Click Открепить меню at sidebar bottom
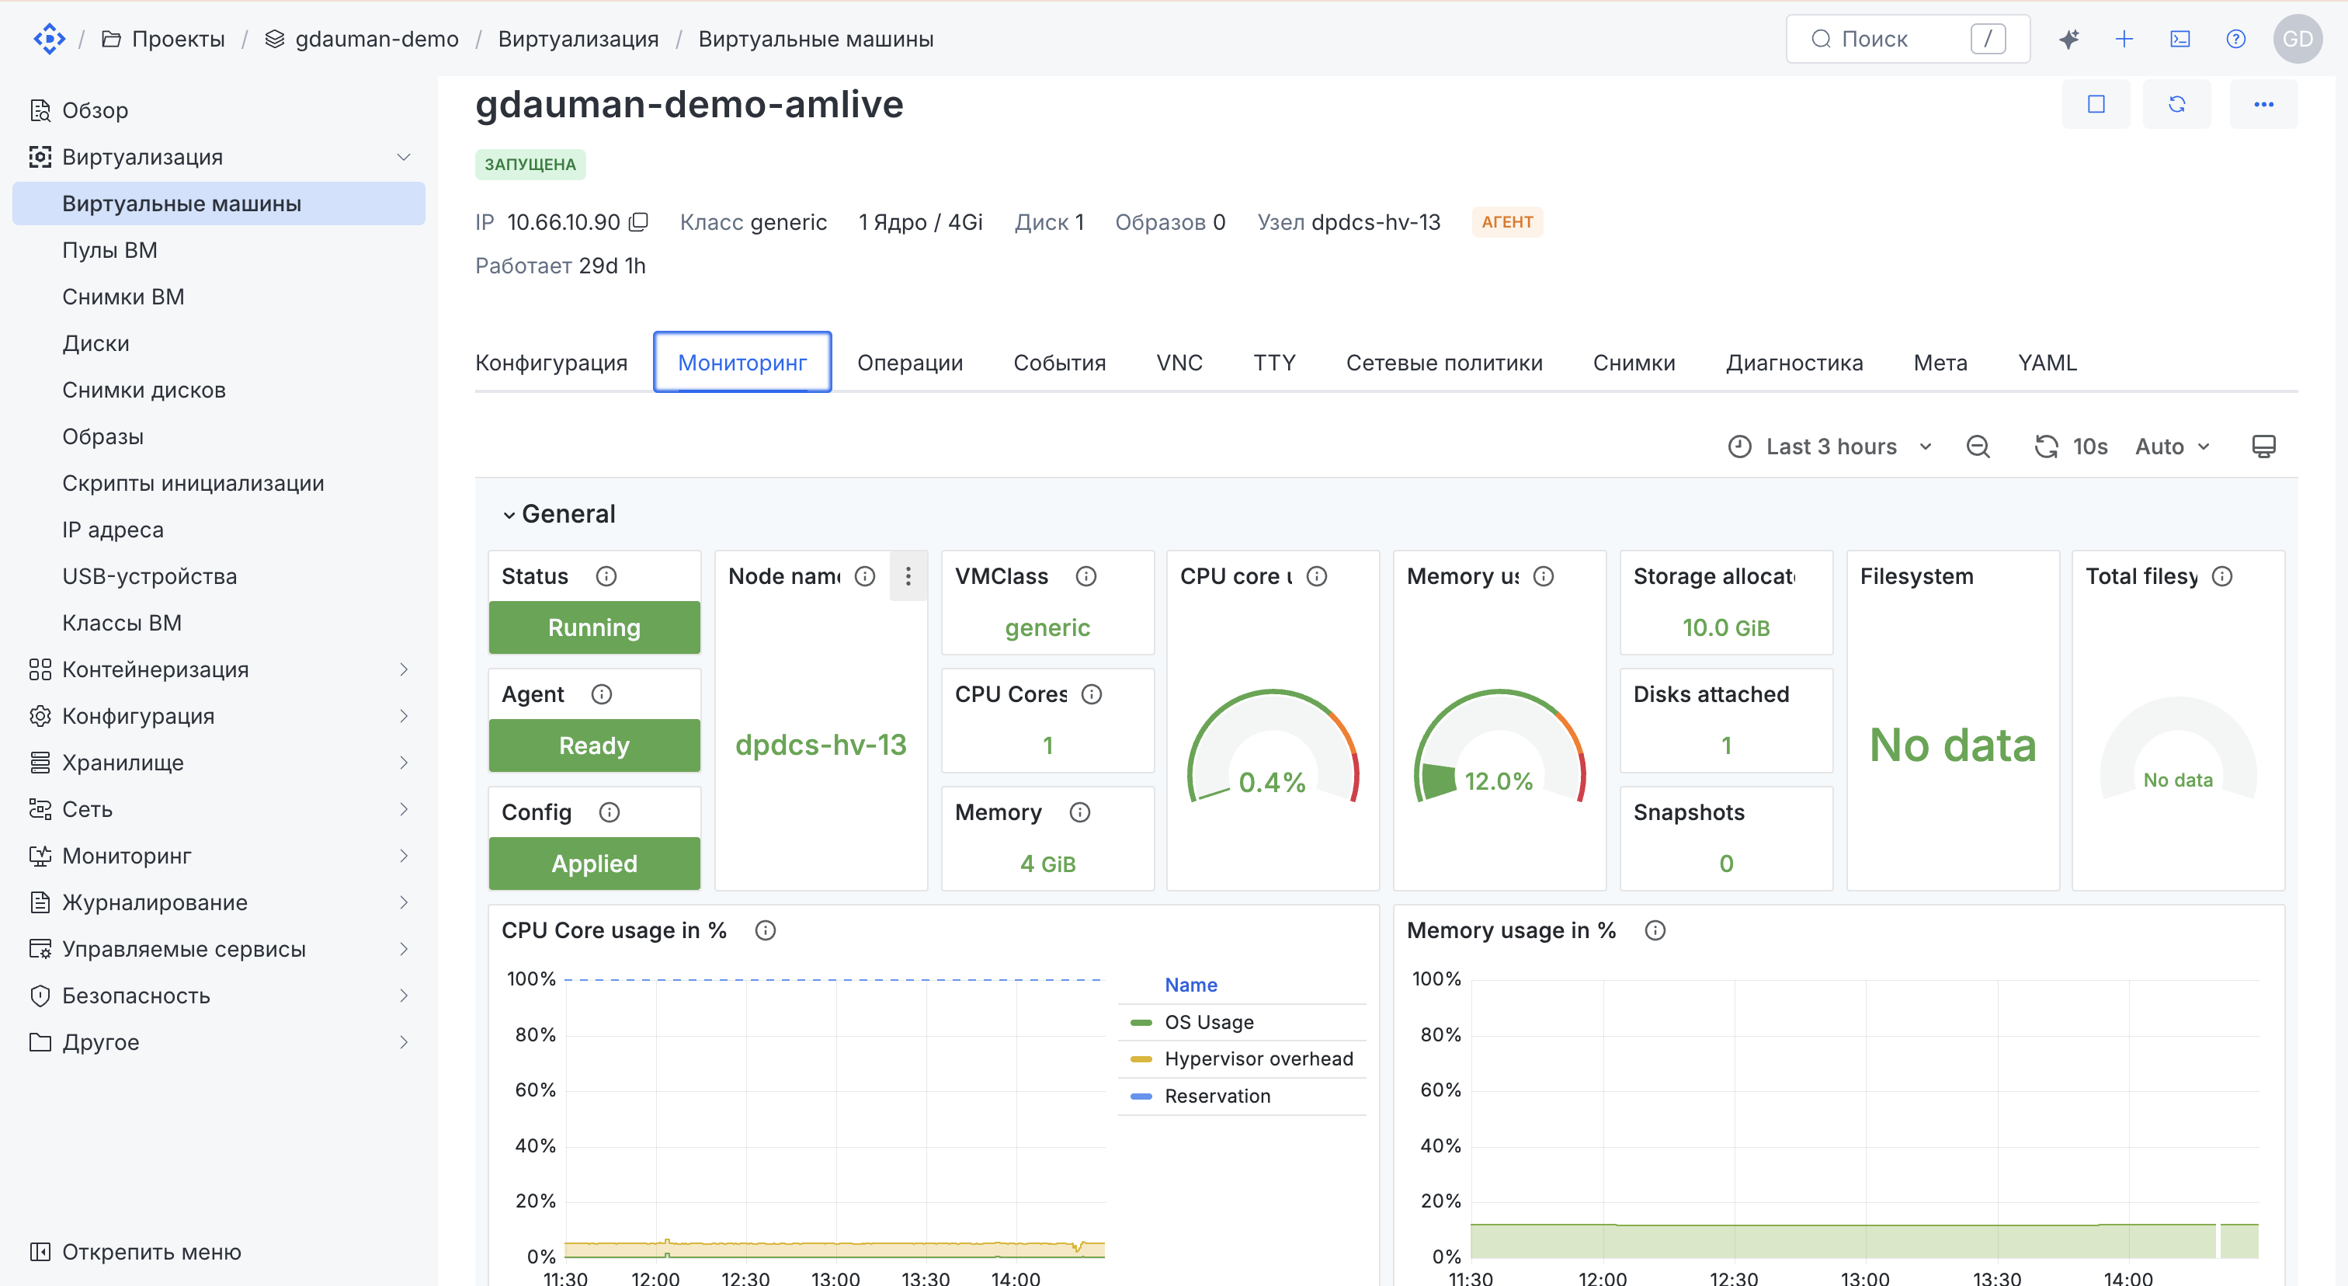Screen dimensions: 2348x1286 pos(137,1251)
